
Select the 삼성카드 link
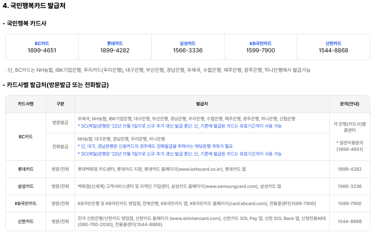pyautogui.click(x=188, y=43)
